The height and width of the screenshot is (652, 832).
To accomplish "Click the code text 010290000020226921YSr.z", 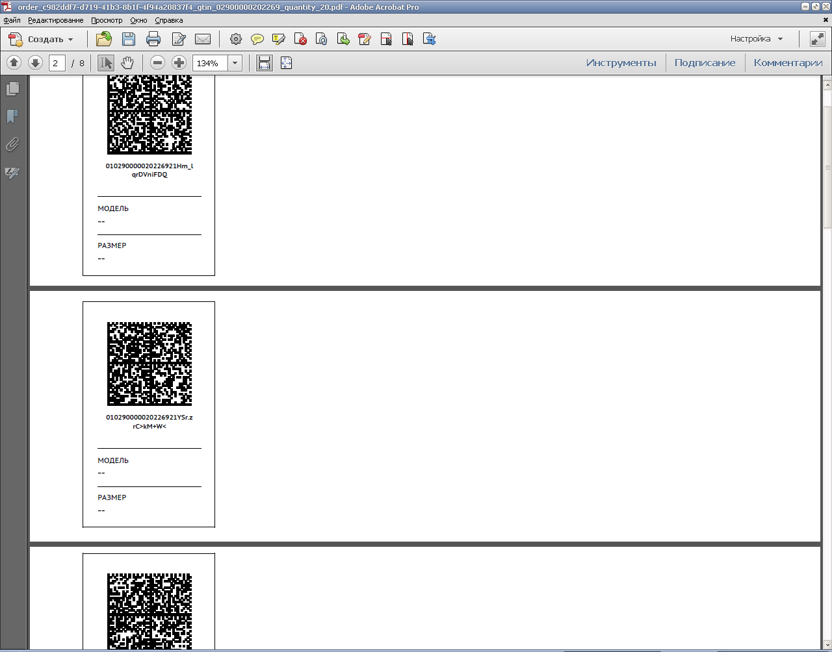I will pyautogui.click(x=149, y=418).
